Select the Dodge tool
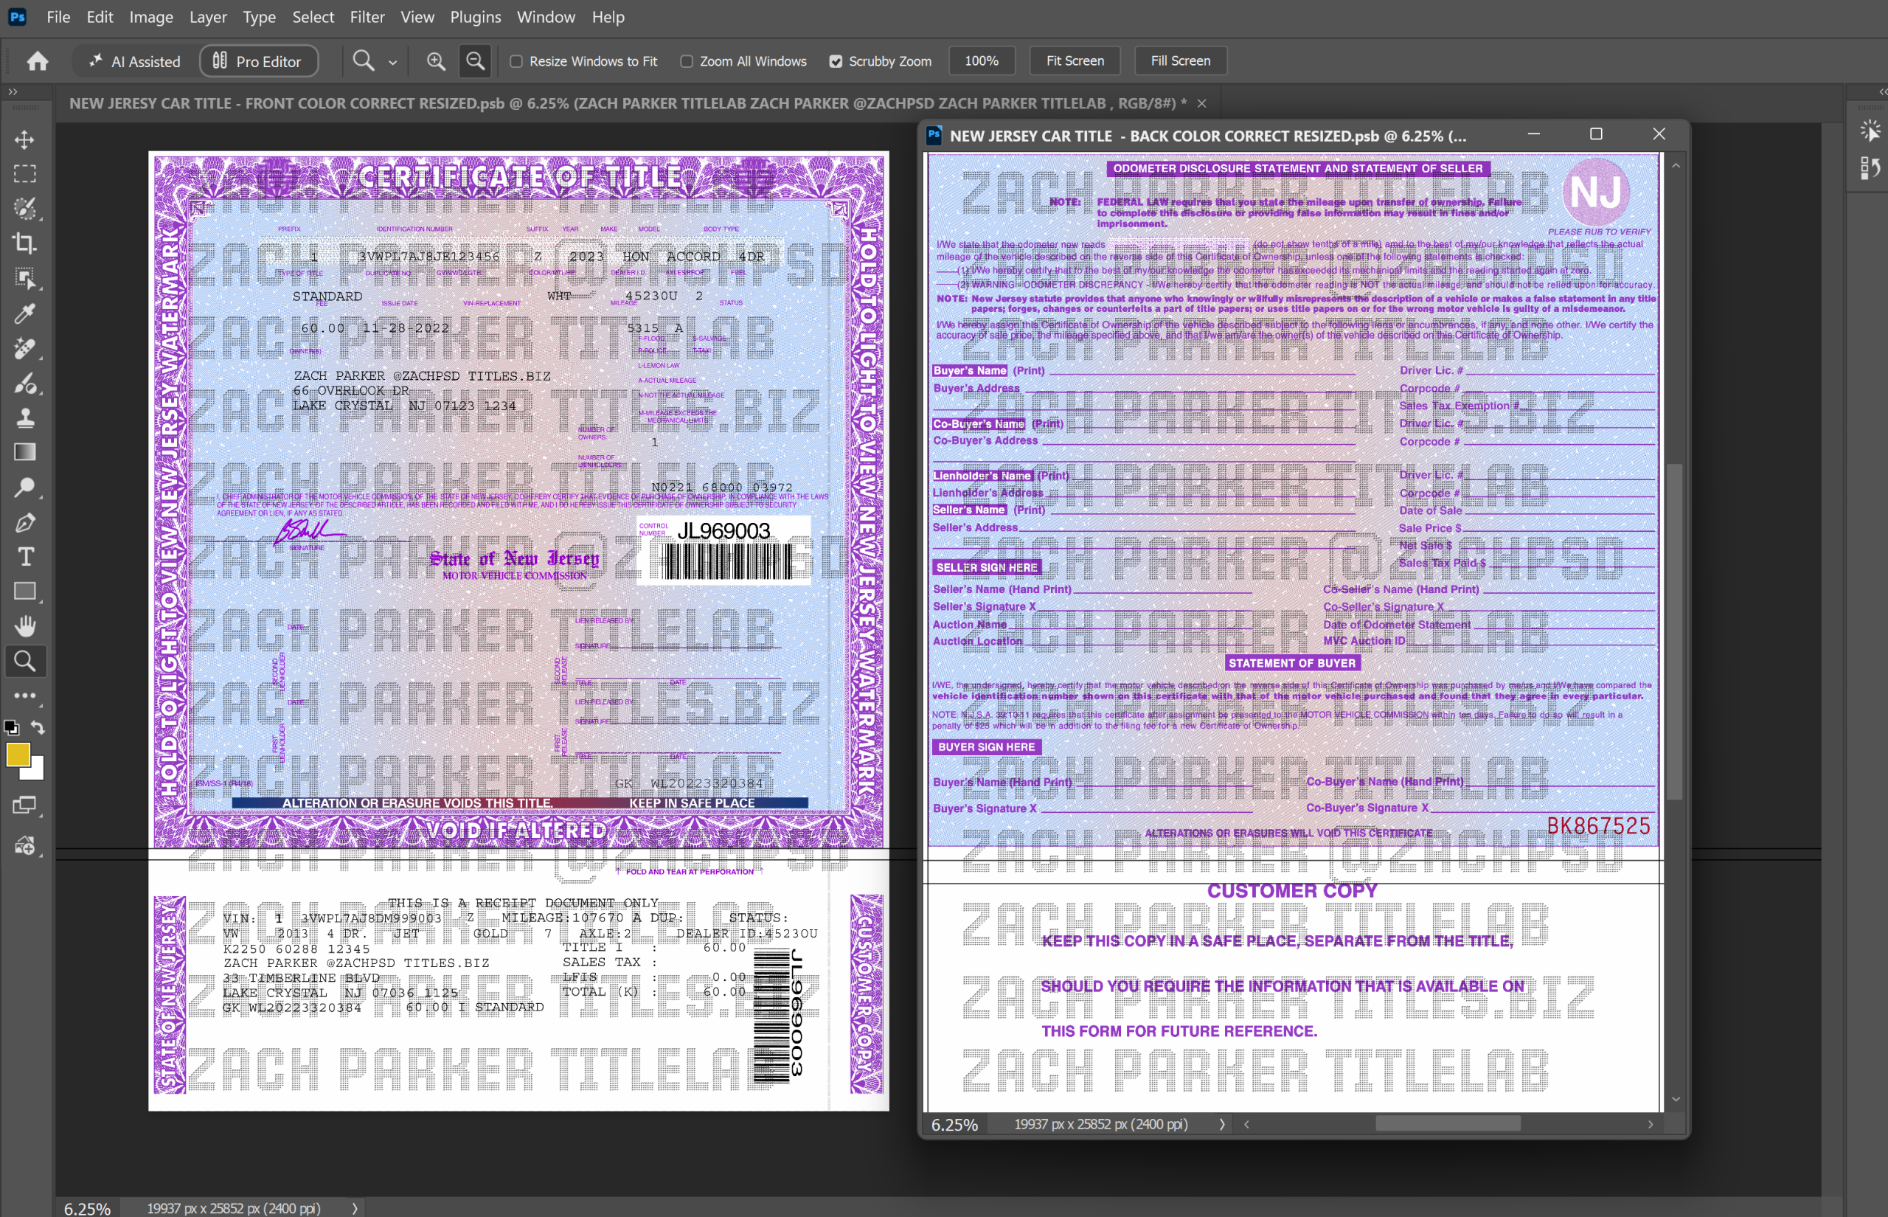1888x1217 pixels. (24, 488)
